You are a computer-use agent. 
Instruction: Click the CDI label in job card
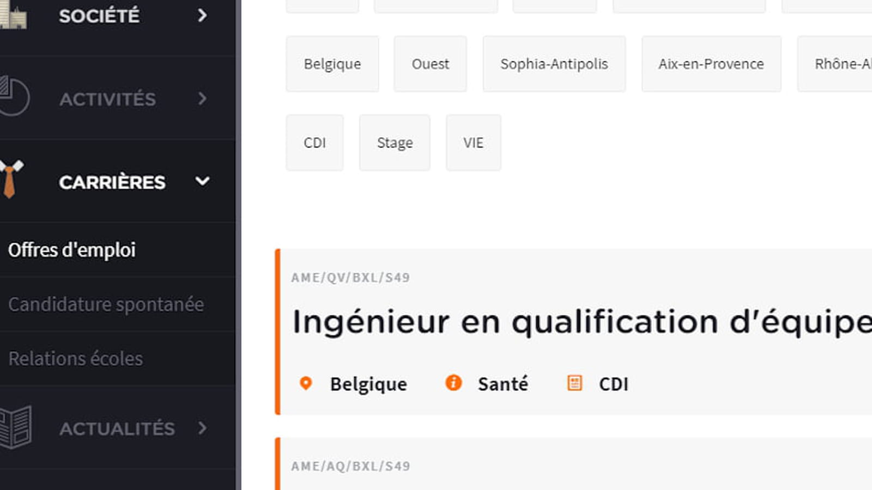[614, 384]
